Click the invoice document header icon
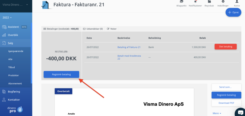This screenshot has width=245, height=116. 46,5
